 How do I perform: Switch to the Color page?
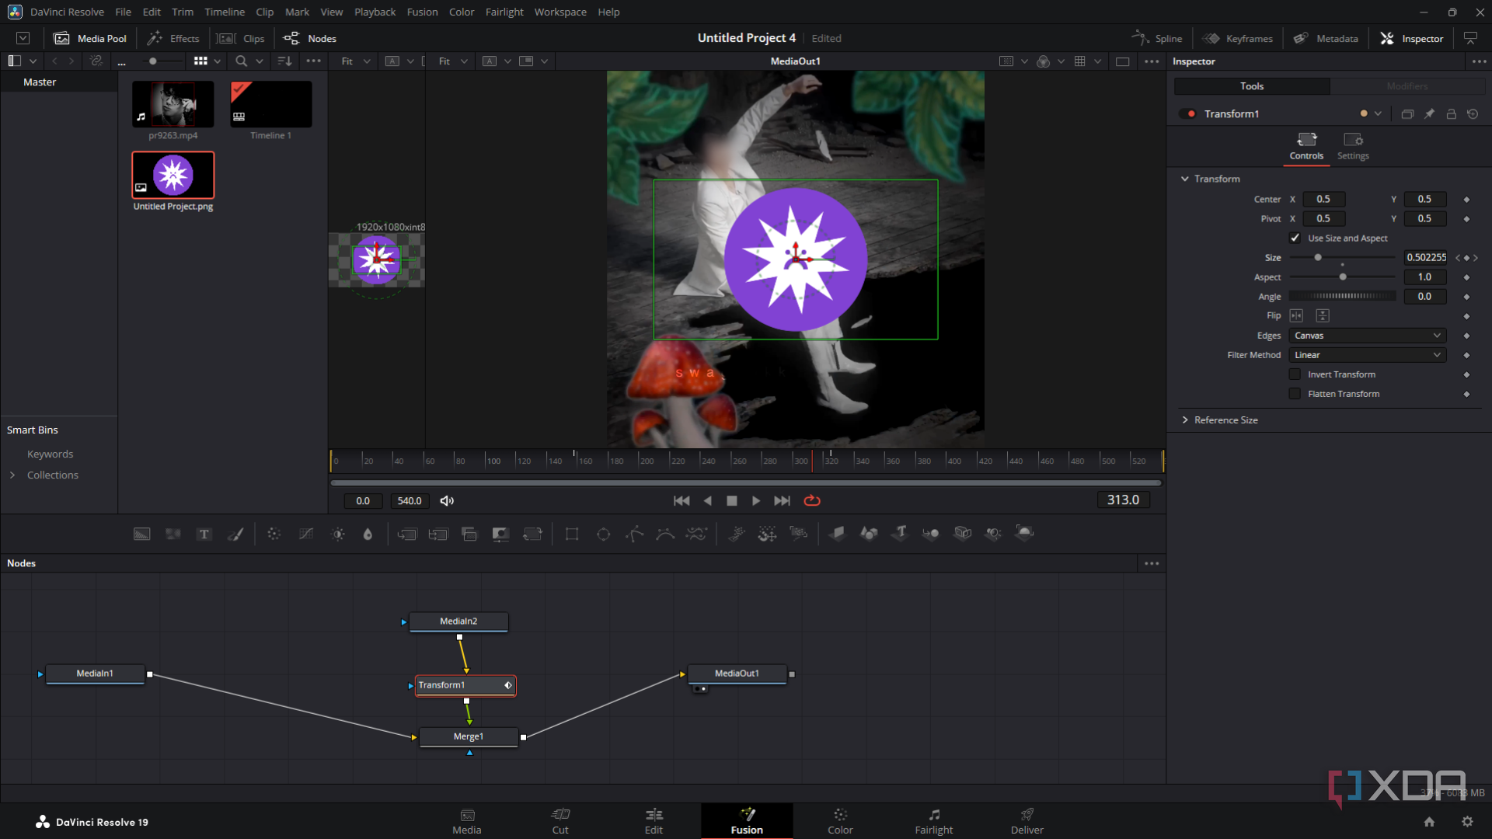(x=840, y=821)
